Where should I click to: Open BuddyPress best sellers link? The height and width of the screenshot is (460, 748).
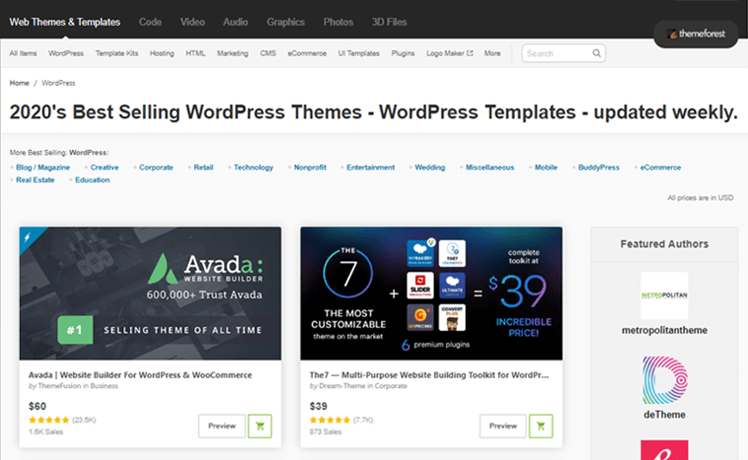[x=598, y=167]
